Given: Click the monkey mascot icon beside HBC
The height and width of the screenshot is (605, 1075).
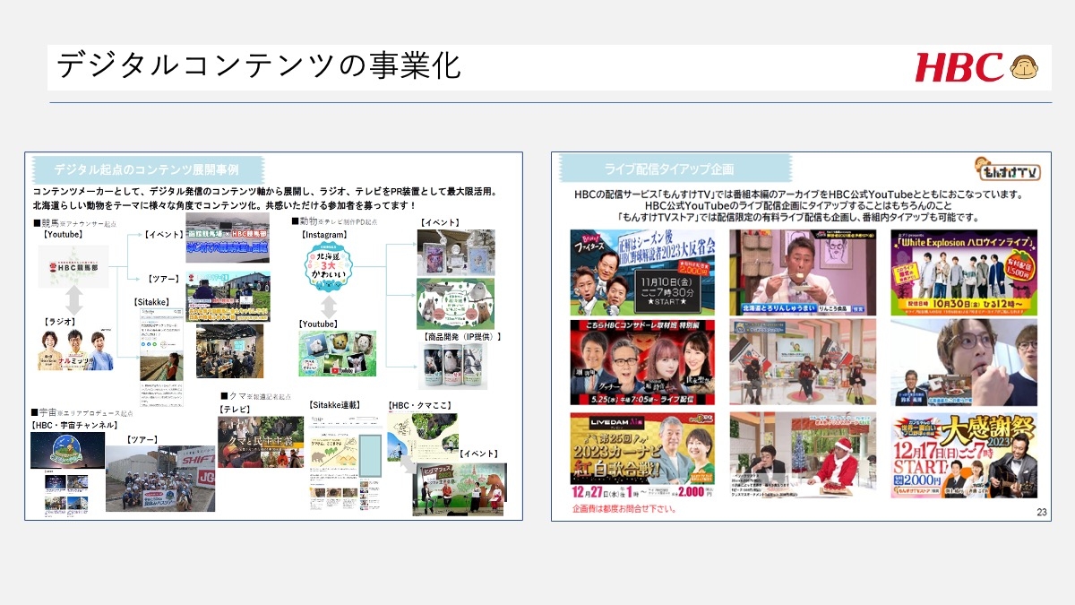Looking at the screenshot, I should point(1024,68).
